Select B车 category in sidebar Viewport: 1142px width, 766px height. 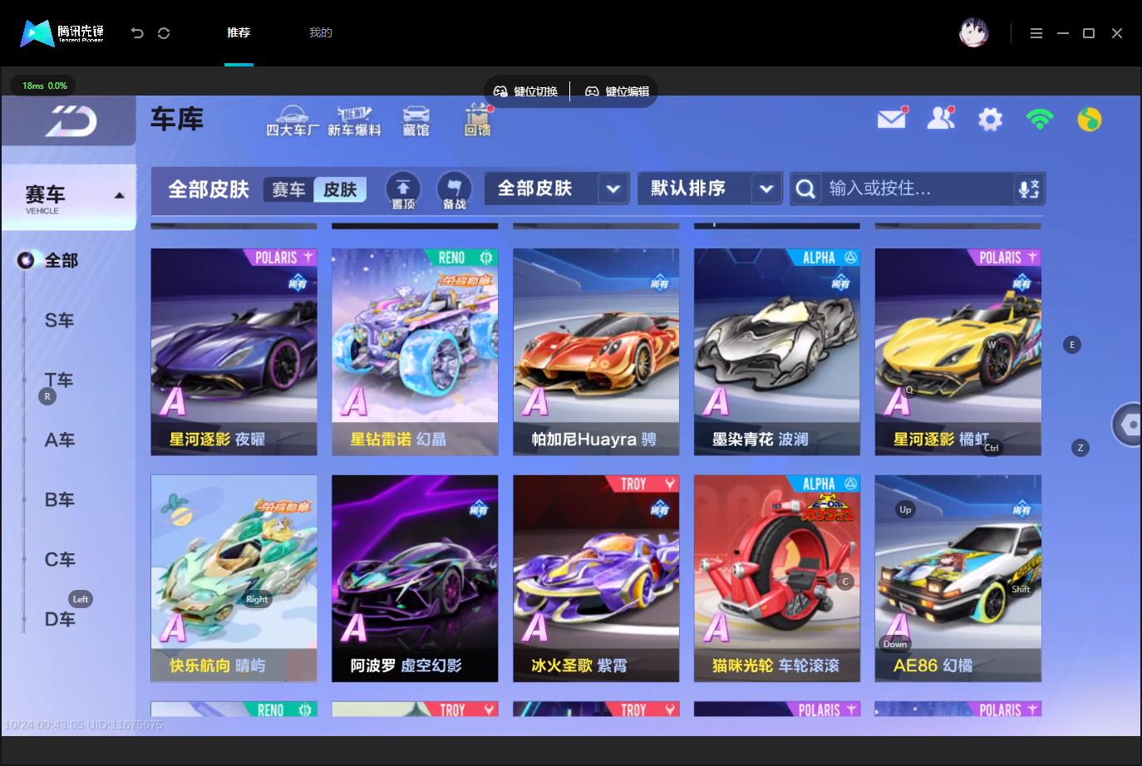[x=60, y=500]
